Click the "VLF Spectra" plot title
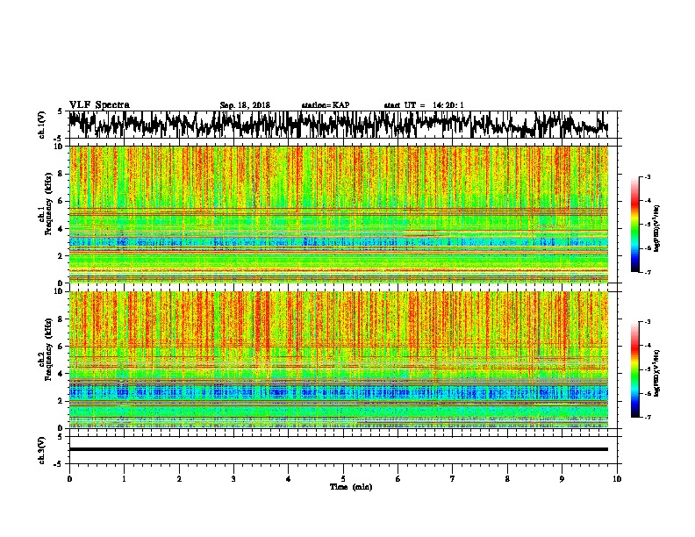 [99, 105]
